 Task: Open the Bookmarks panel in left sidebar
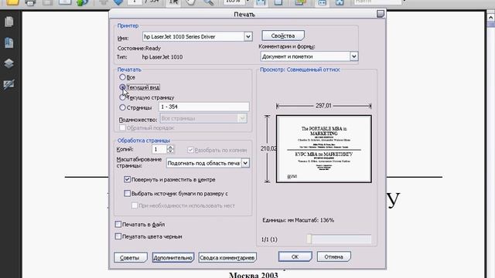tap(9, 42)
